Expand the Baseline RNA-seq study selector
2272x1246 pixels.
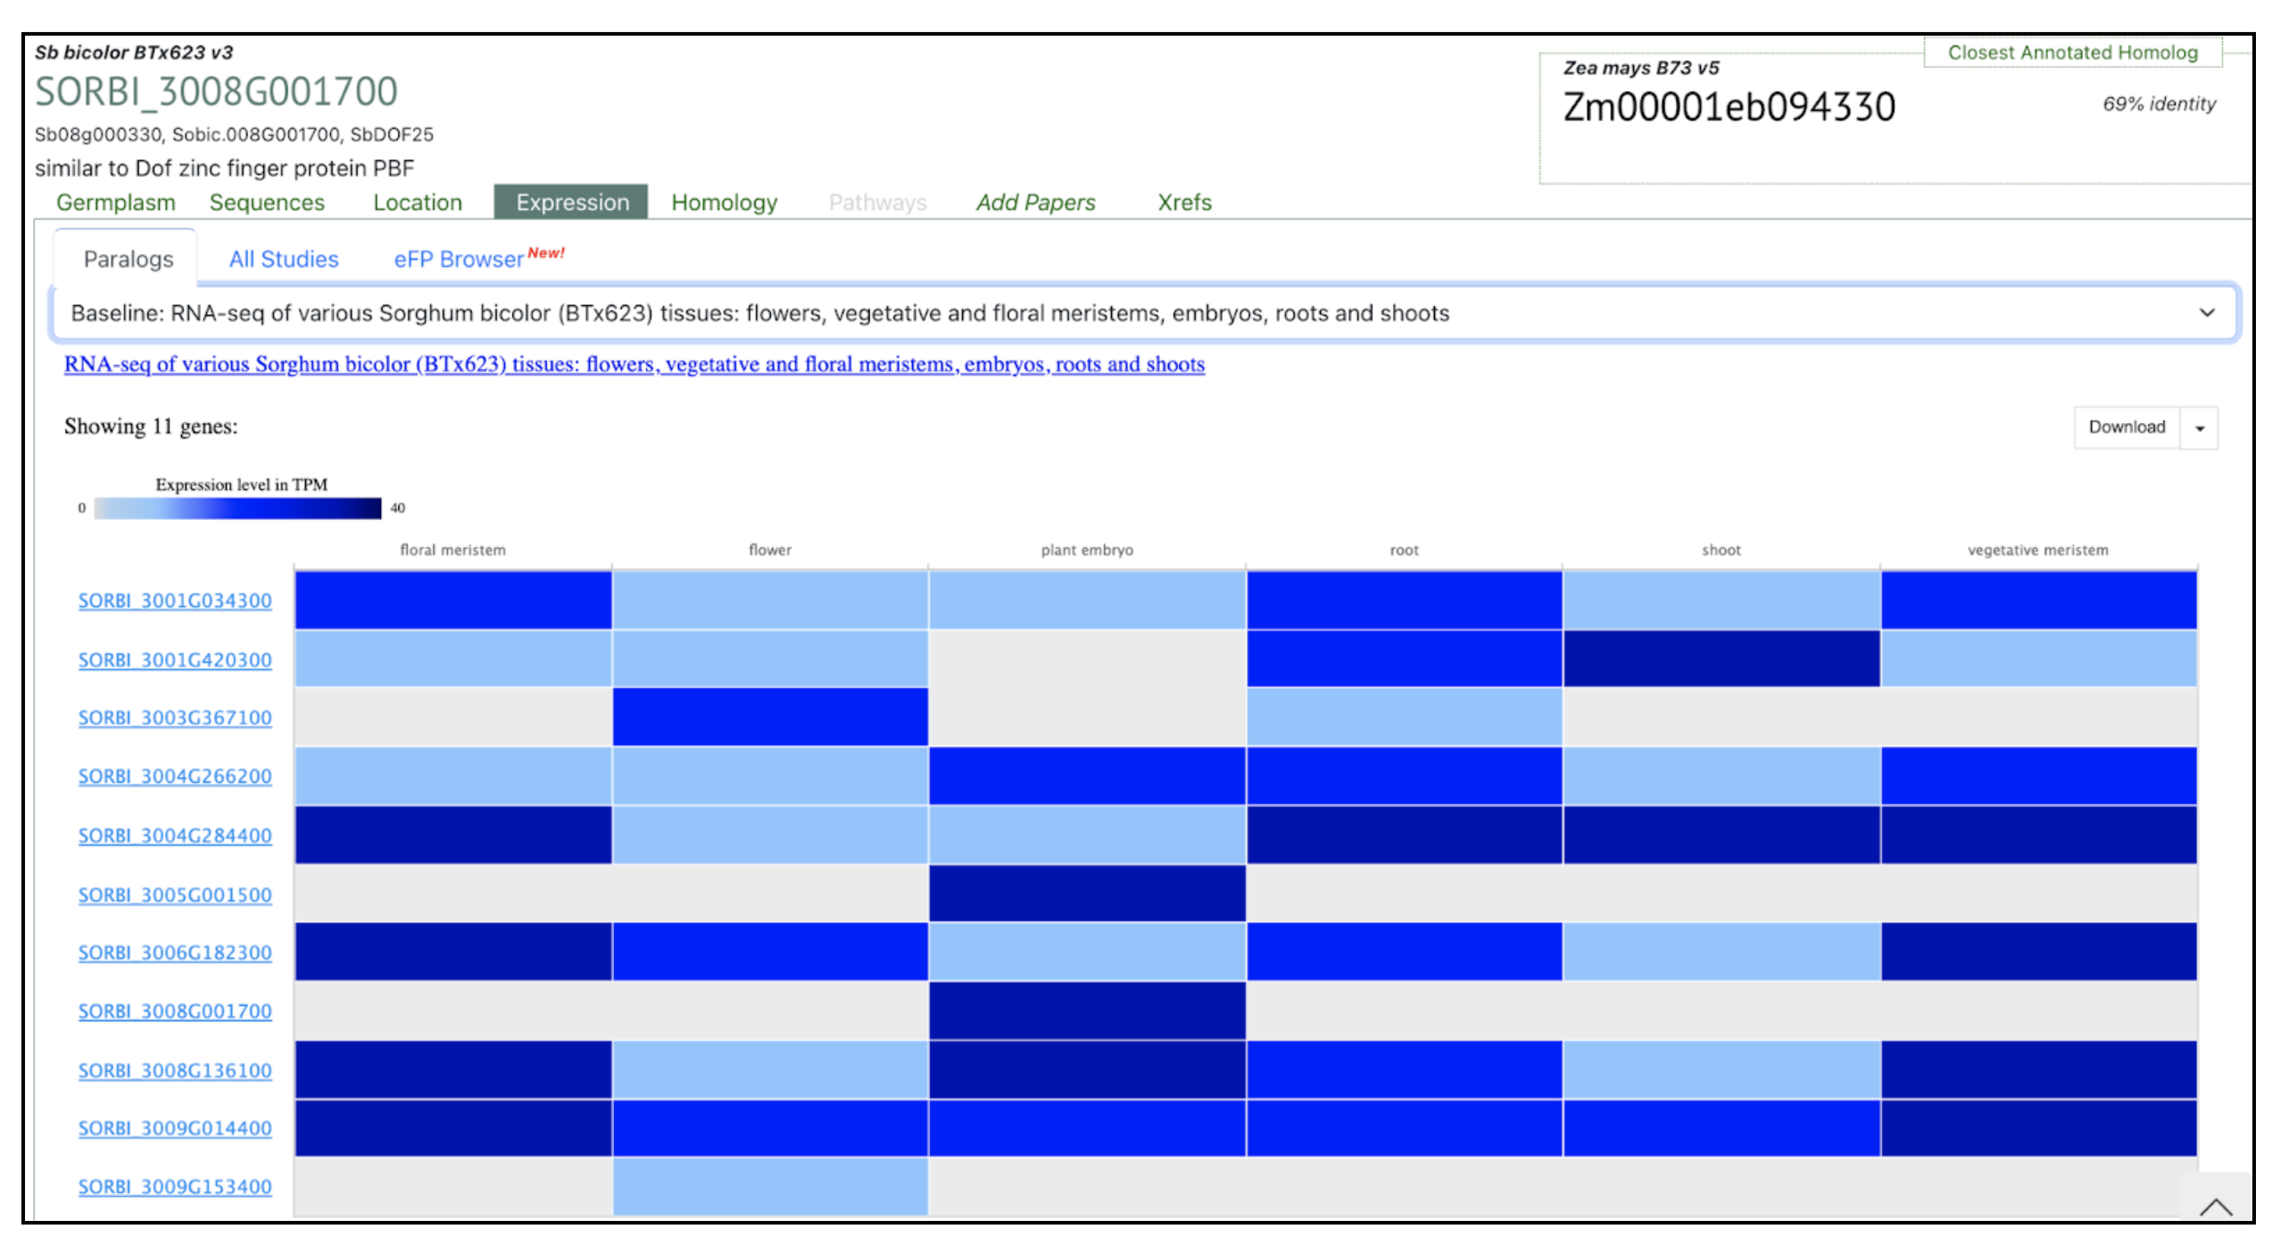click(1145, 313)
